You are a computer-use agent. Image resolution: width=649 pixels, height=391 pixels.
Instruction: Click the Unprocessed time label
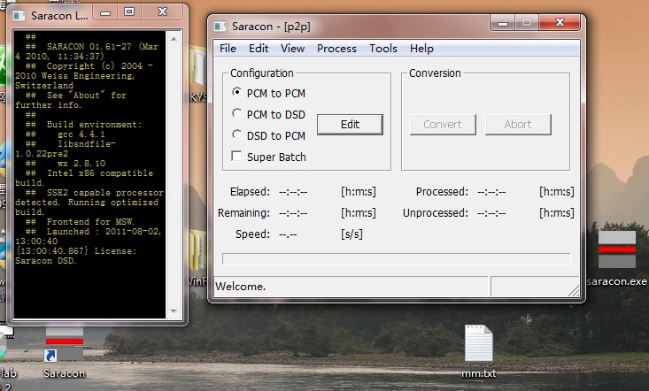click(436, 213)
